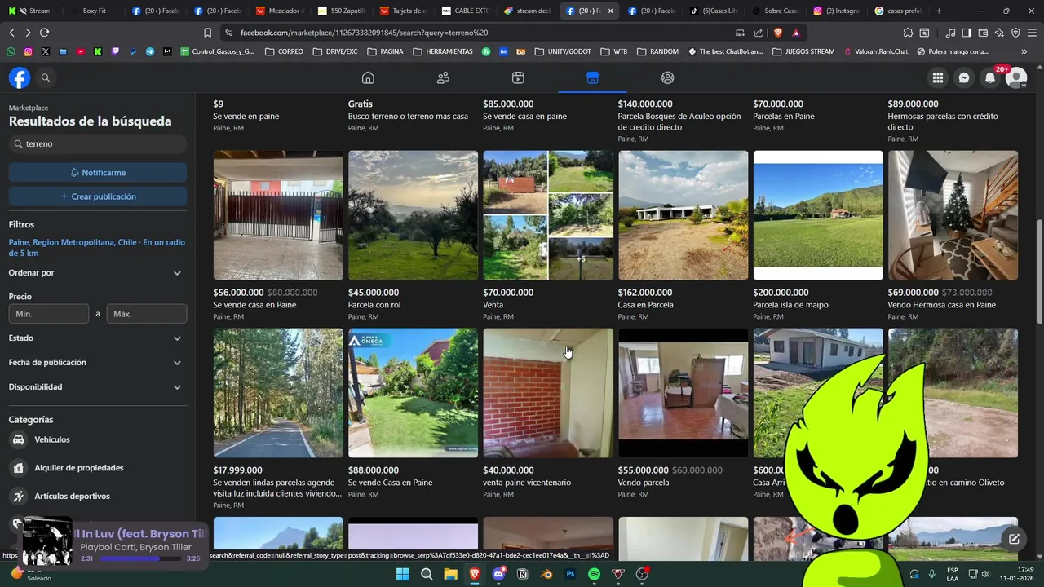Open the Friends icon in top navigation
Image resolution: width=1044 pixels, height=587 pixels.
coord(443,77)
